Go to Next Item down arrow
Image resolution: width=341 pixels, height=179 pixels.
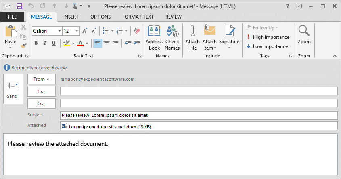(66, 6)
